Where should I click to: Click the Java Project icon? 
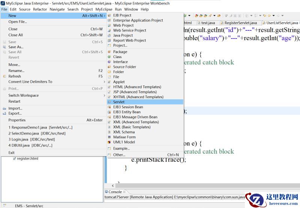(109, 35)
